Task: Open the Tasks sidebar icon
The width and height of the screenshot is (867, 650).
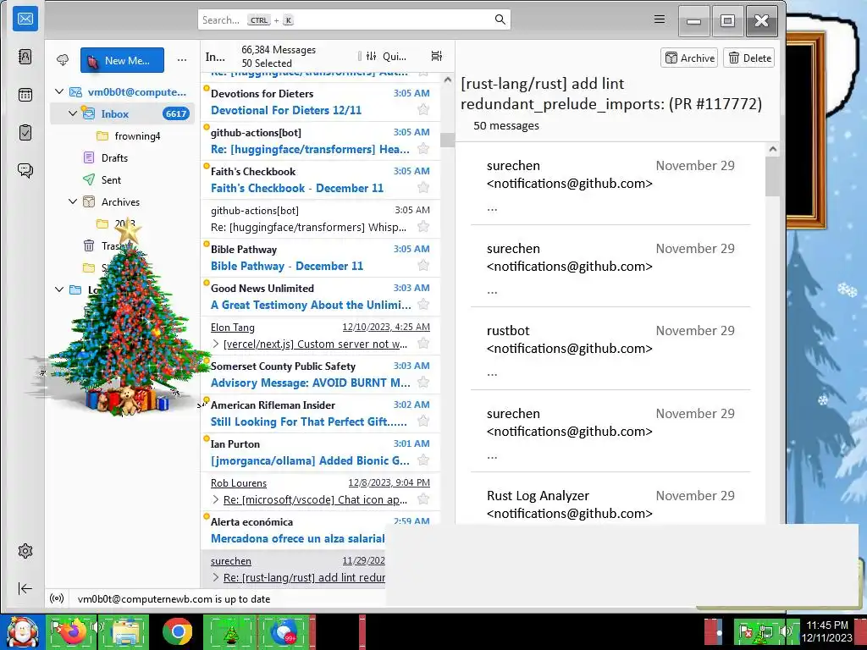Action: pos(25,133)
